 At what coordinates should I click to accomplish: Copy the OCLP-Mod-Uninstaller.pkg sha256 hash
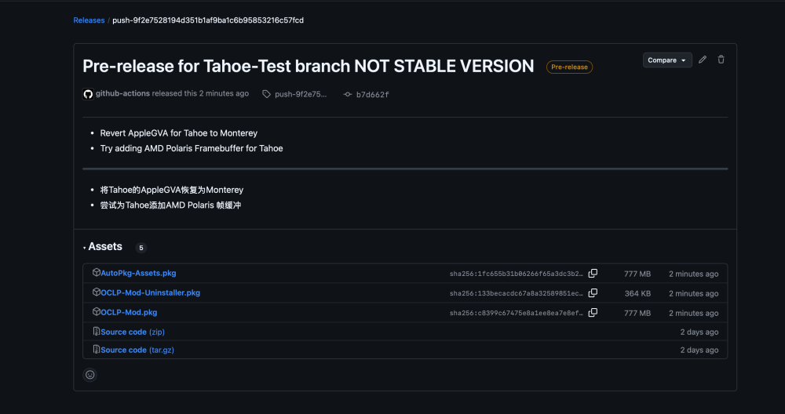tap(593, 293)
